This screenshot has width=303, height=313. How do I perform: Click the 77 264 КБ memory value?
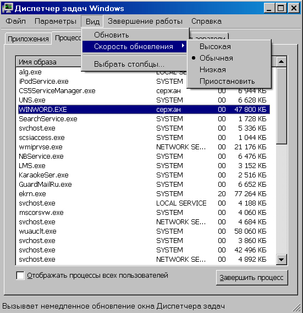[x=250, y=194]
